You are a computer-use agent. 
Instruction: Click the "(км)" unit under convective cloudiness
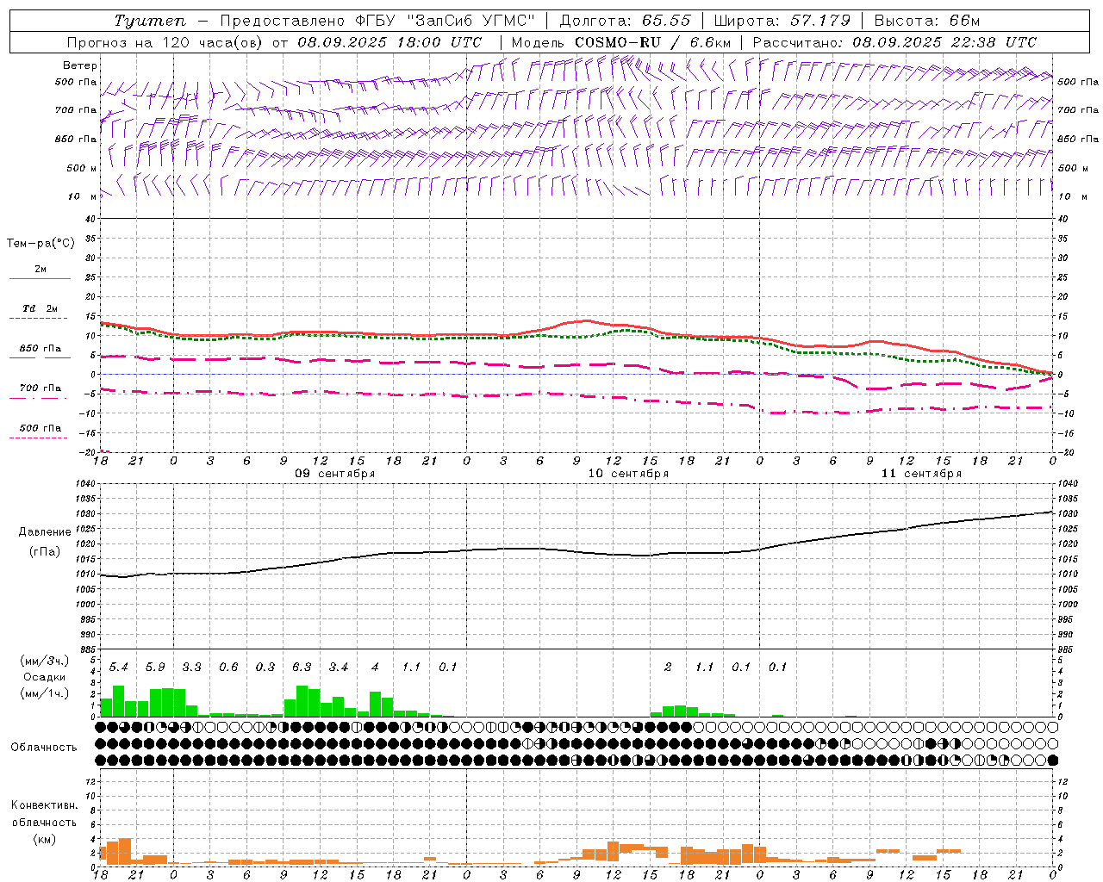pyautogui.click(x=44, y=839)
